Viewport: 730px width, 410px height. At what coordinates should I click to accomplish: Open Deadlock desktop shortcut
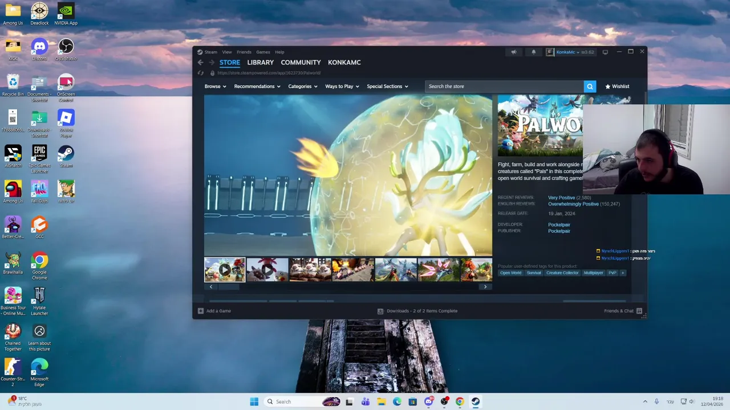click(x=39, y=14)
